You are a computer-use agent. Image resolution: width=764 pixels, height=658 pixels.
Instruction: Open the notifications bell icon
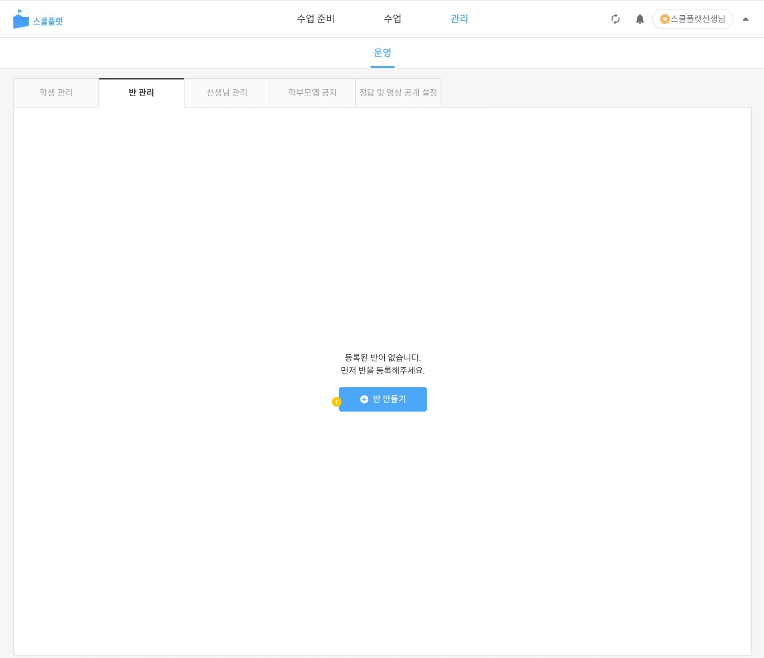[640, 19]
